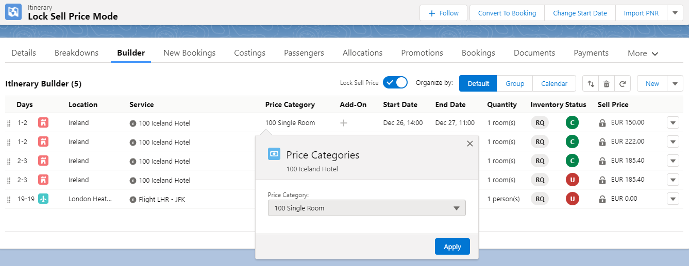The image size is (689, 266).
Task: Organize by Calendar
Action: [x=554, y=83]
